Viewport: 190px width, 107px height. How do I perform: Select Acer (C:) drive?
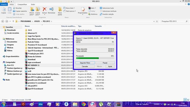click(10, 65)
